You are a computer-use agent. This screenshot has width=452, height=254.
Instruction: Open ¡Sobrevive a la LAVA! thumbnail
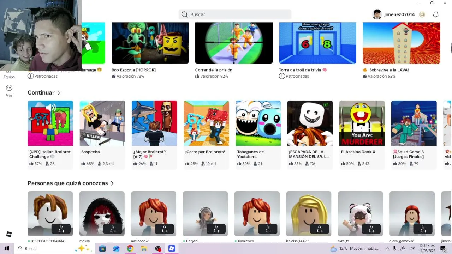pos(401,43)
